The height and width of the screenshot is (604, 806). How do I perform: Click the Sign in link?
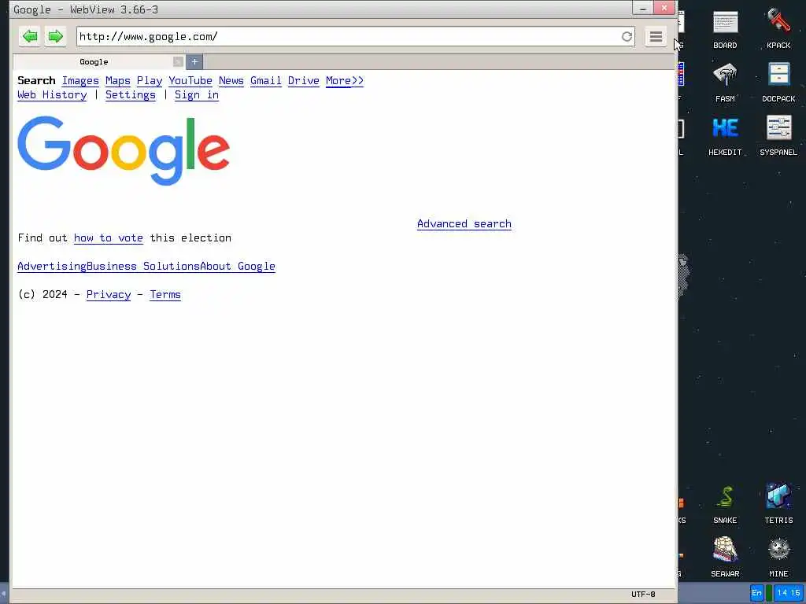click(x=196, y=95)
